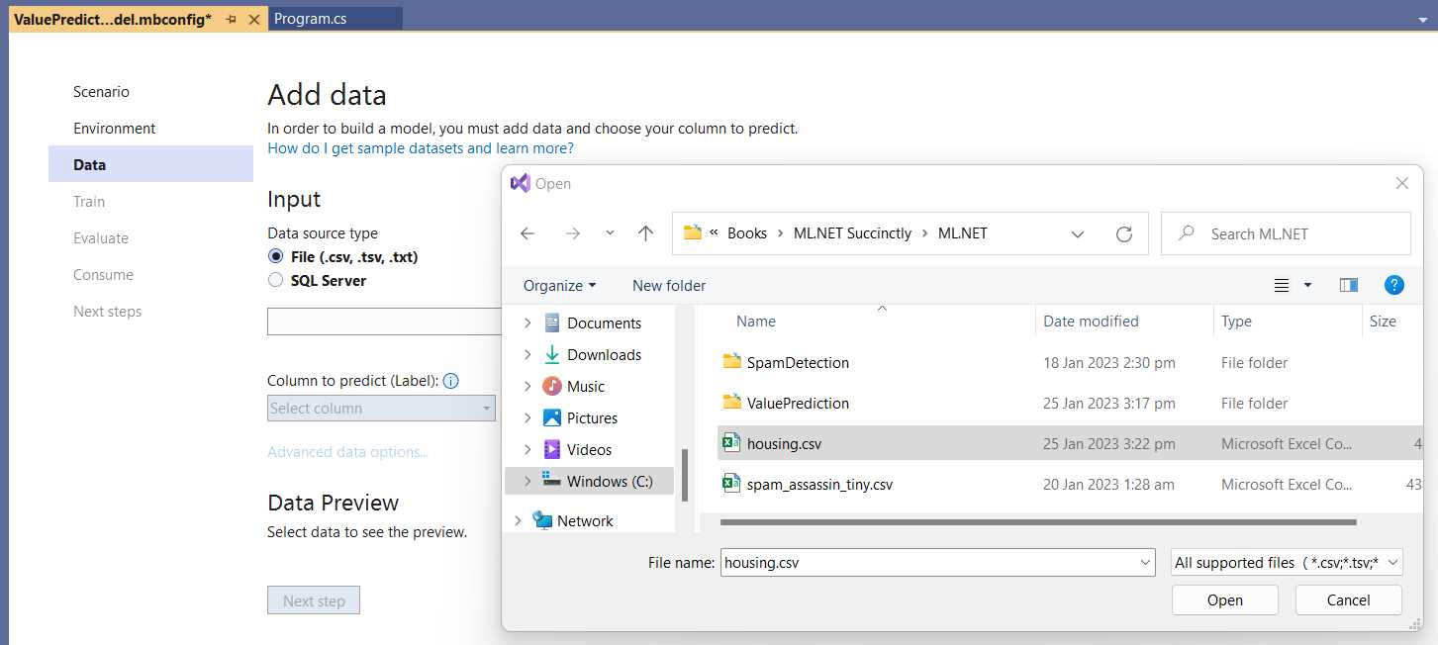Select spam_assassin_tiny.csv file
This screenshot has height=645, width=1438.
[819, 485]
